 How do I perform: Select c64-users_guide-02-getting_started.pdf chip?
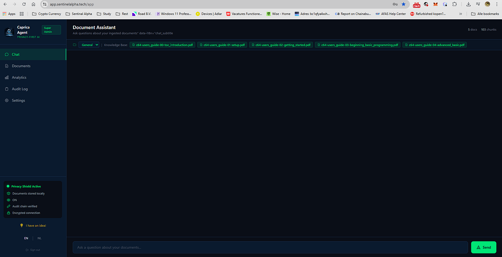[x=281, y=45]
